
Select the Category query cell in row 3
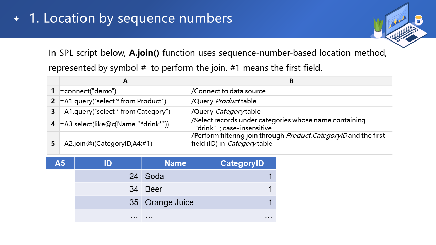[125, 111]
